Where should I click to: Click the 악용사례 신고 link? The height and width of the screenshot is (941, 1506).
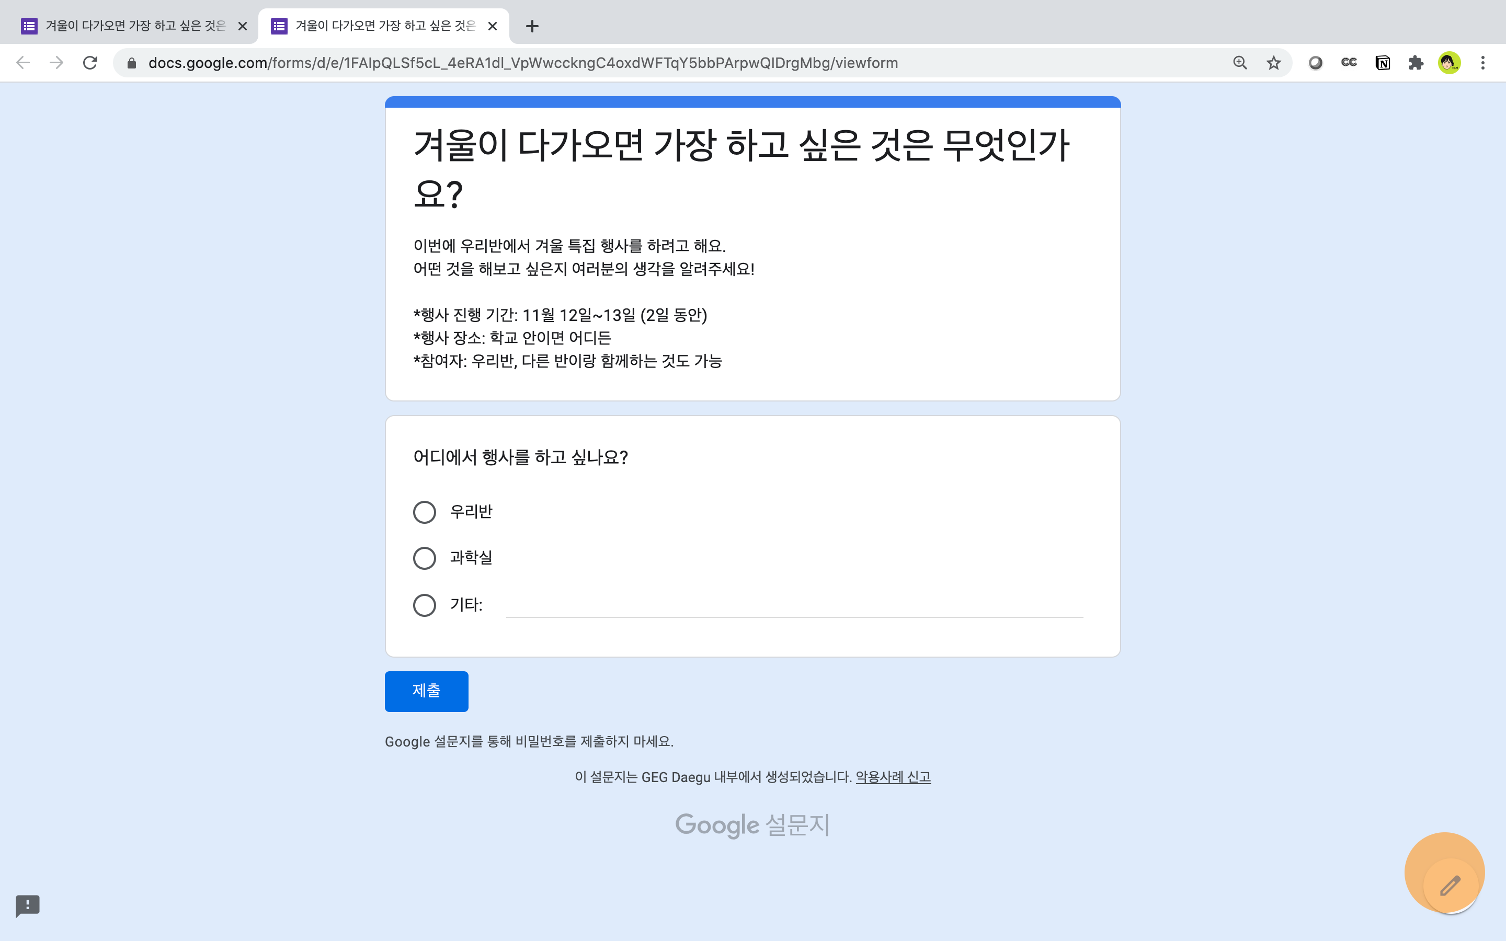(893, 777)
